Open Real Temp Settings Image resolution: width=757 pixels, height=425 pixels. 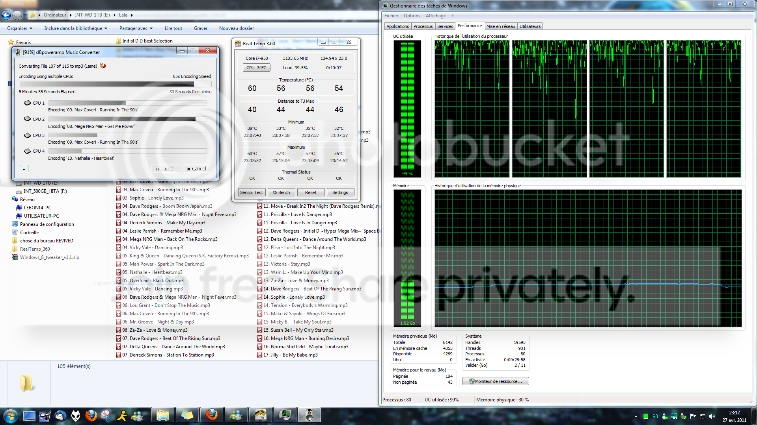(340, 192)
